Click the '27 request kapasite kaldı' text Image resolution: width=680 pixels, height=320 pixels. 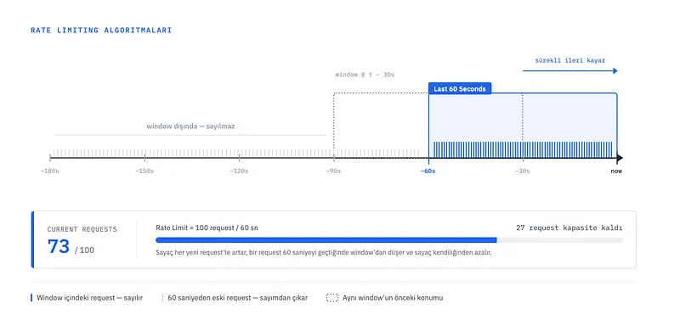pos(569,227)
